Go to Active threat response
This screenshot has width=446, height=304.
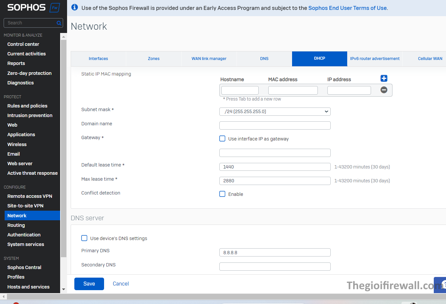(x=32, y=173)
